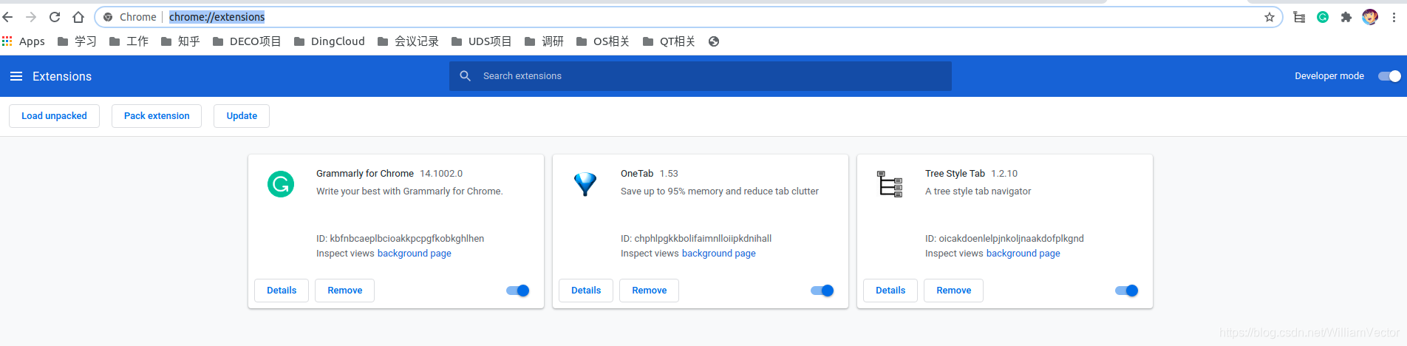Open the Apps shortcut in bookmarks bar
The image size is (1407, 346).
24,41
